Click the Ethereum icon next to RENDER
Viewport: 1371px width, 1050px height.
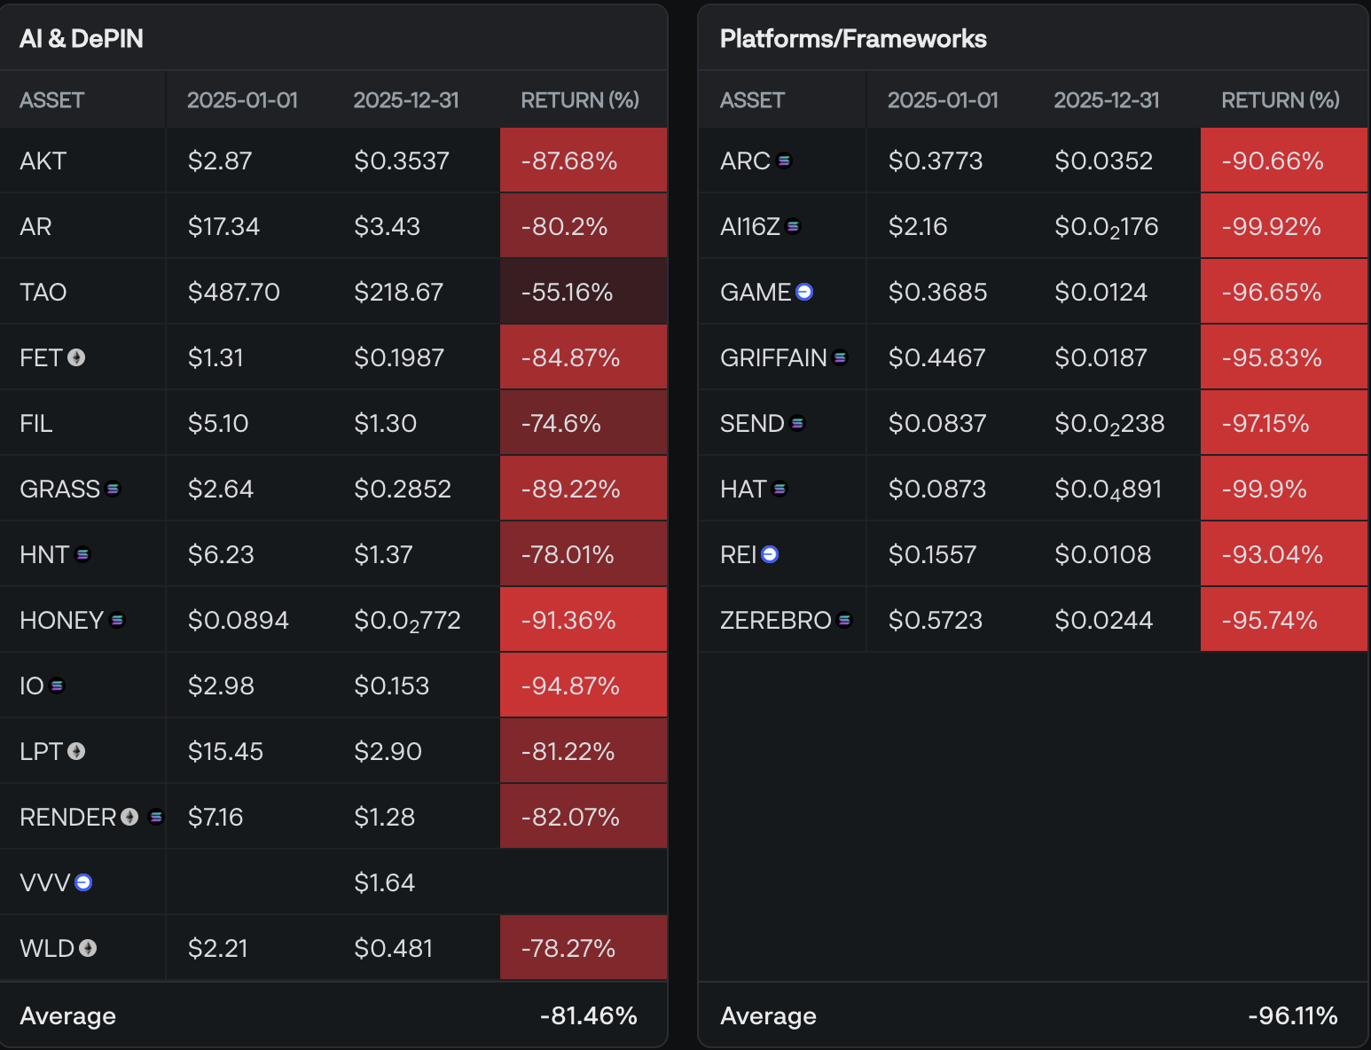coord(129,817)
